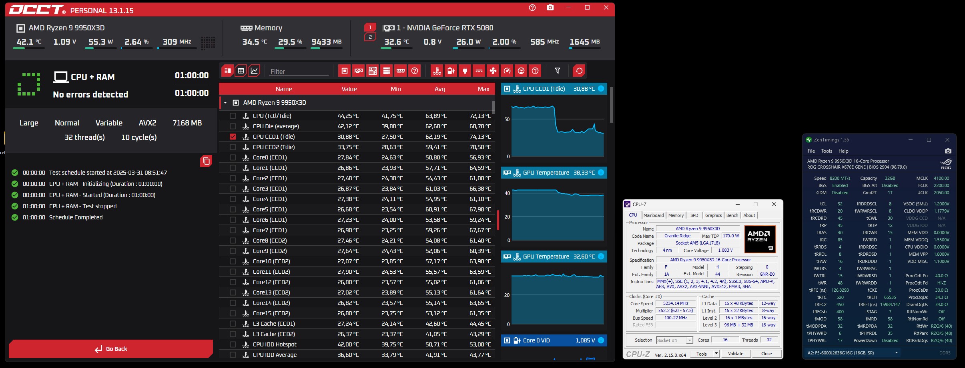Image resolution: width=965 pixels, height=368 pixels.
Task: Open the CPU-Z Mainboard tab
Action: coord(654,215)
